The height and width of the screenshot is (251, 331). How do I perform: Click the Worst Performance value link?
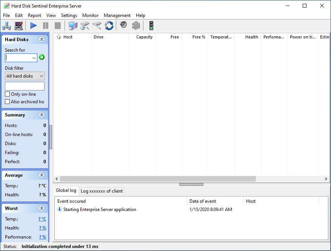point(42,237)
